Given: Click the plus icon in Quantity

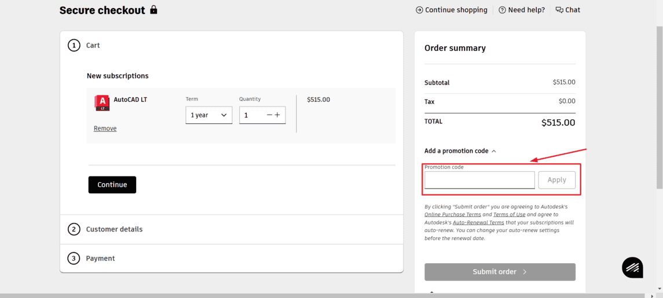Looking at the screenshot, I should 277,115.
